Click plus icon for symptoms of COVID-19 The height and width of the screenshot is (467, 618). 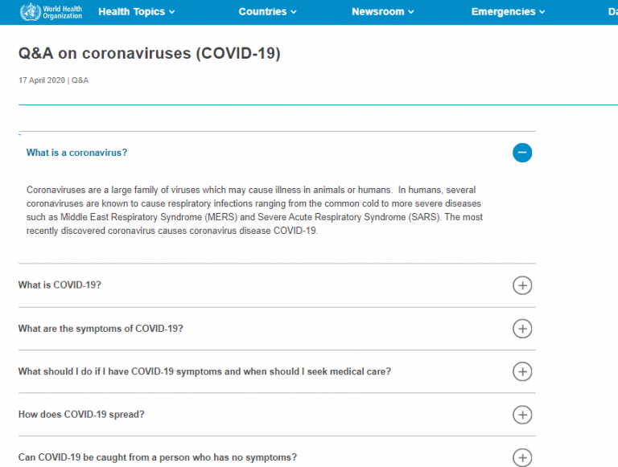[x=522, y=329]
